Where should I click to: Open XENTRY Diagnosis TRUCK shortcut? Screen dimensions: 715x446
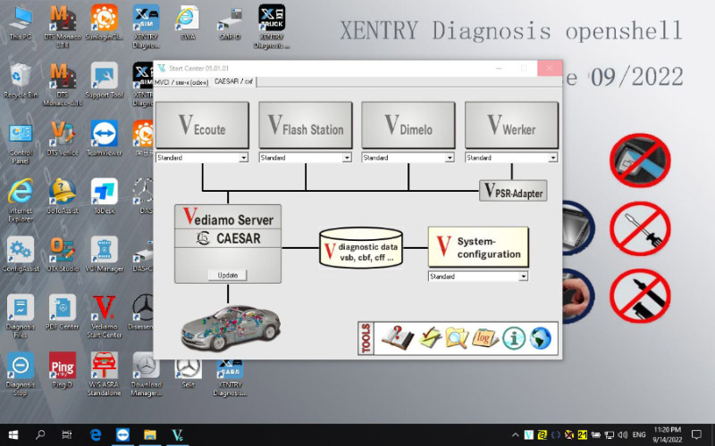(x=272, y=27)
